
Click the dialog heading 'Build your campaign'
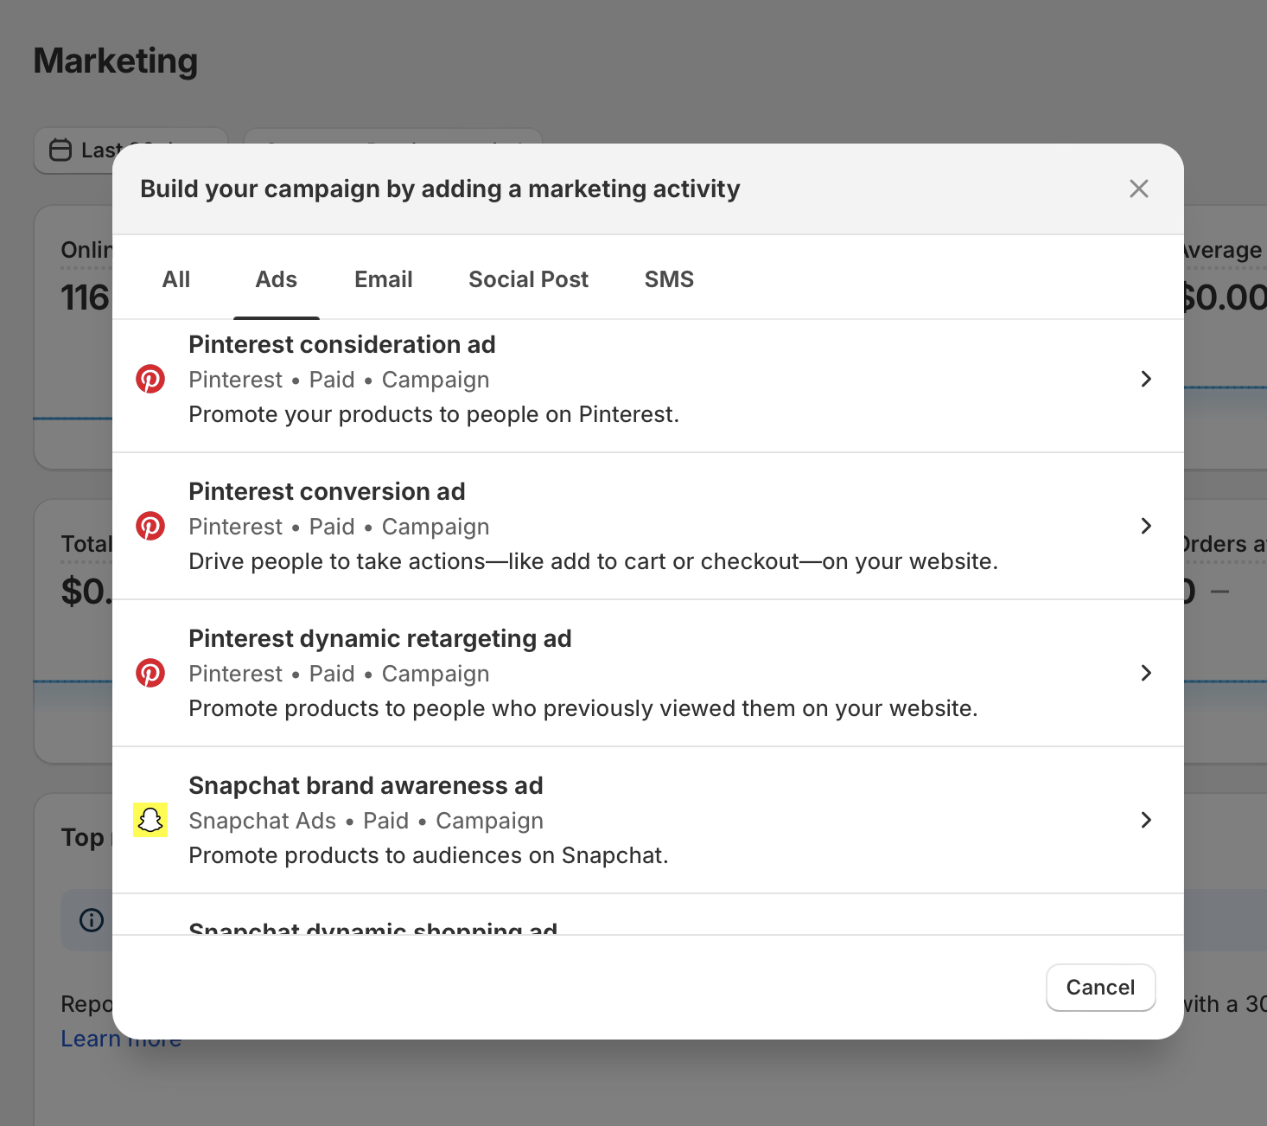point(440,189)
